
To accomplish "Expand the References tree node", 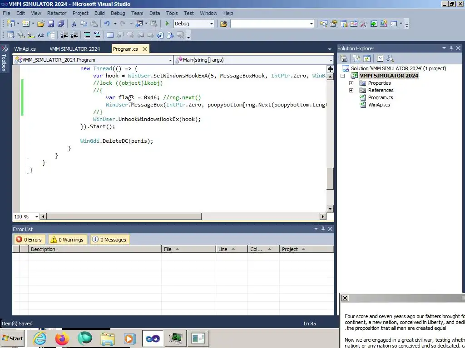I will pyautogui.click(x=351, y=90).
